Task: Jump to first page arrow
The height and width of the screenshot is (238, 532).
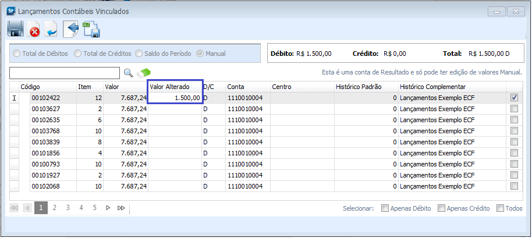Action: [x=14, y=208]
